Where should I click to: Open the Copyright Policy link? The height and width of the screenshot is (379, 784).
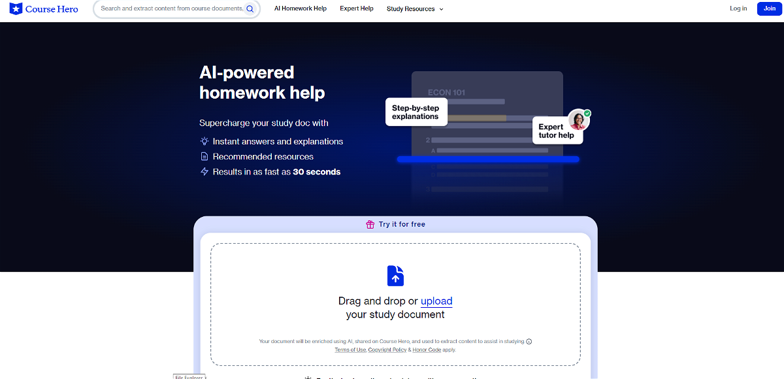click(388, 350)
